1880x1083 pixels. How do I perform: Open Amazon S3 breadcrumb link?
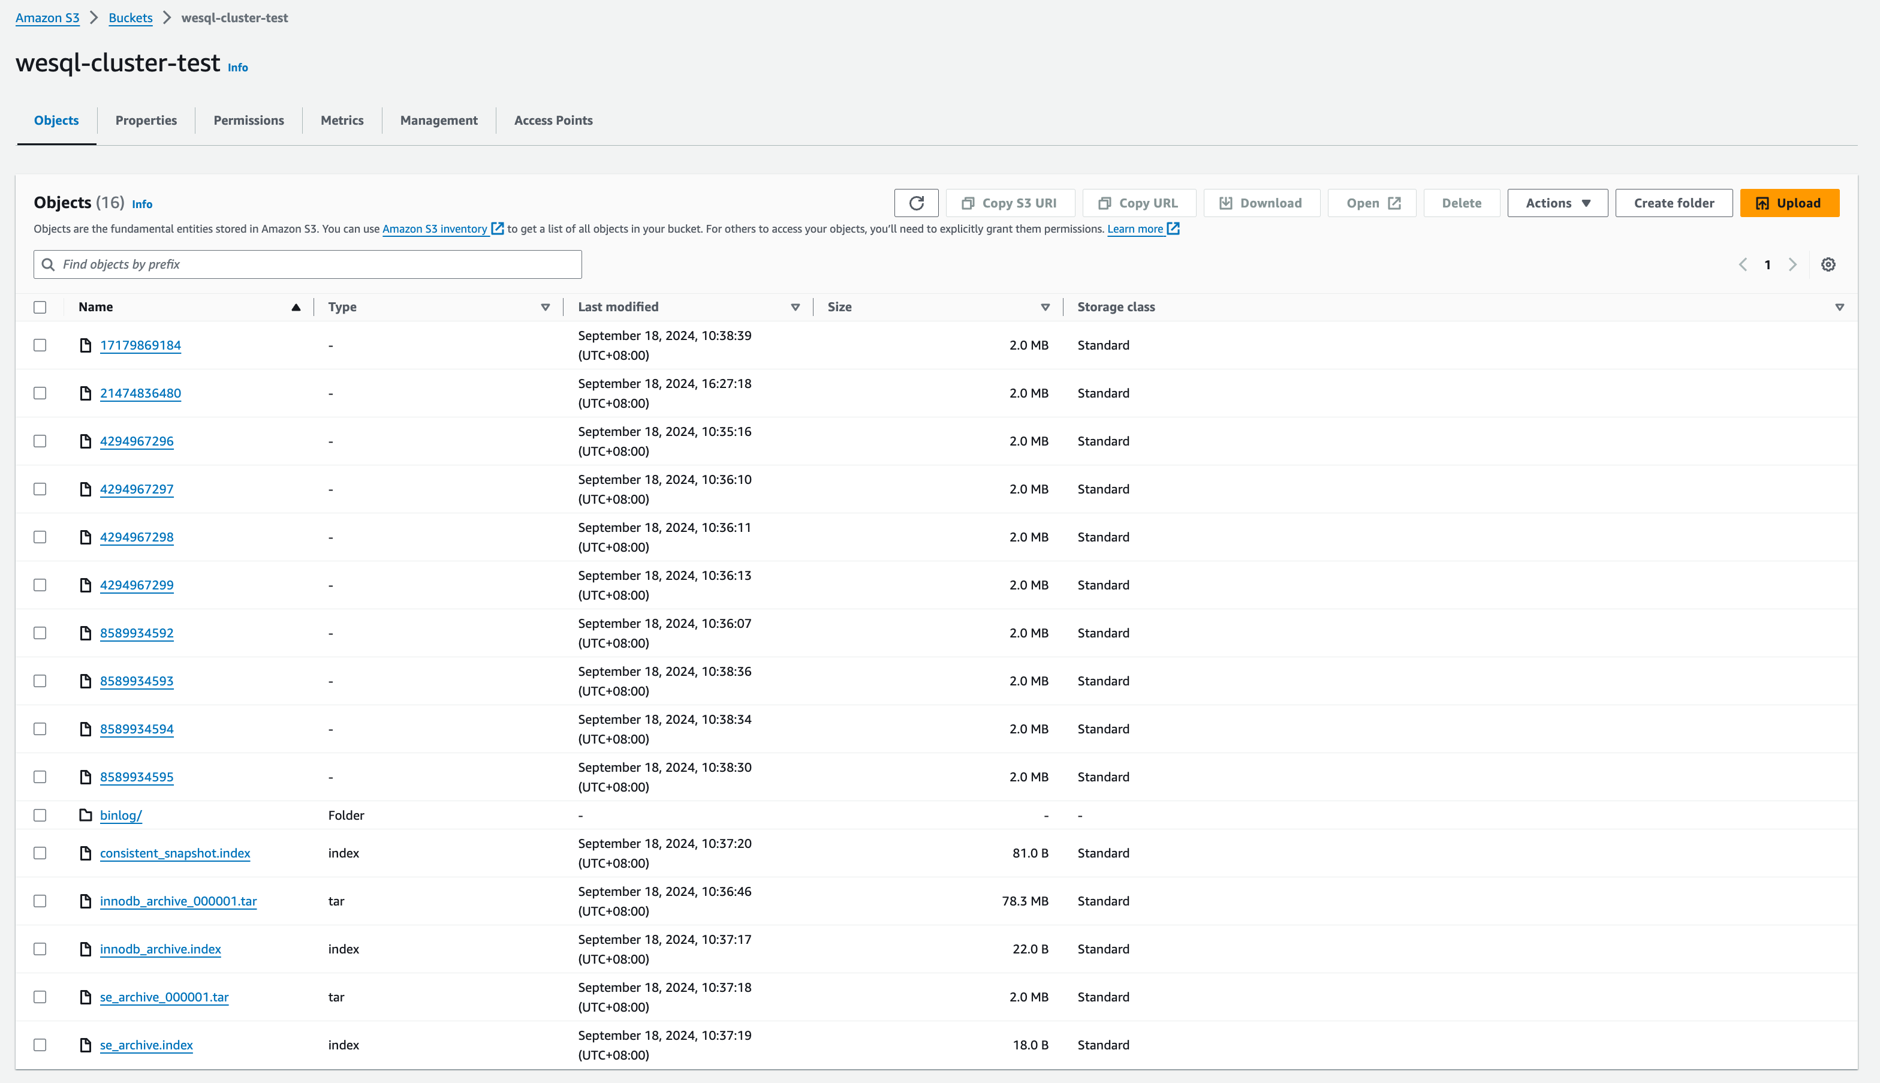coord(47,18)
